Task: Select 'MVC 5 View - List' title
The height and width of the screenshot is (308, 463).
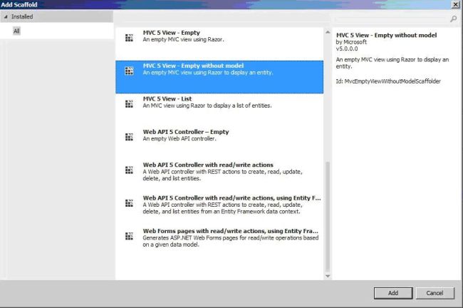Action: [167, 98]
